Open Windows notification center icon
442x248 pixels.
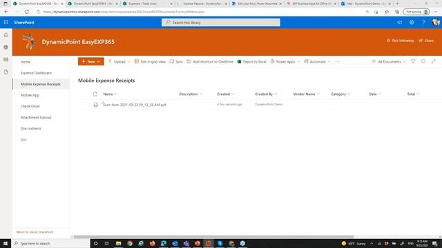(x=434, y=243)
